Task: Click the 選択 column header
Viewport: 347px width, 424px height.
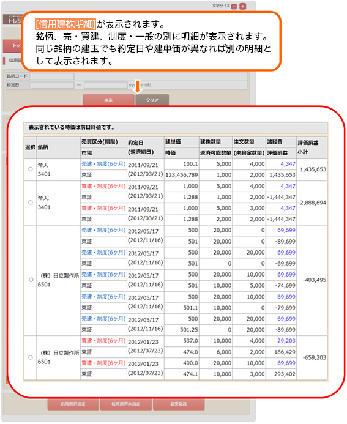Action: pos(30,147)
